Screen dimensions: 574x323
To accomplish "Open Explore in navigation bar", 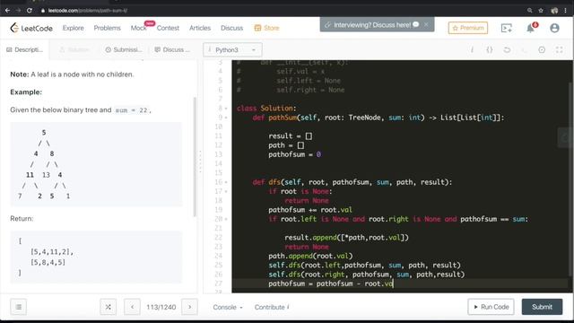I will [74, 28].
